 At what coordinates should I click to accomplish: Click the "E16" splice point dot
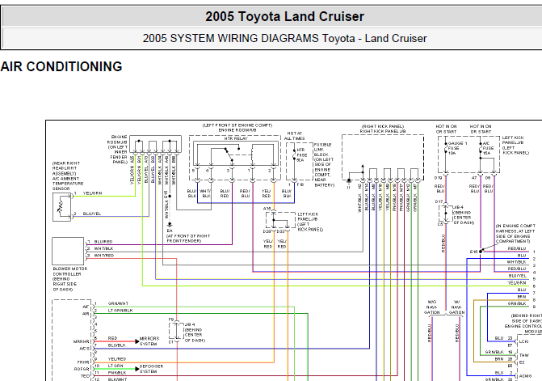(481, 252)
